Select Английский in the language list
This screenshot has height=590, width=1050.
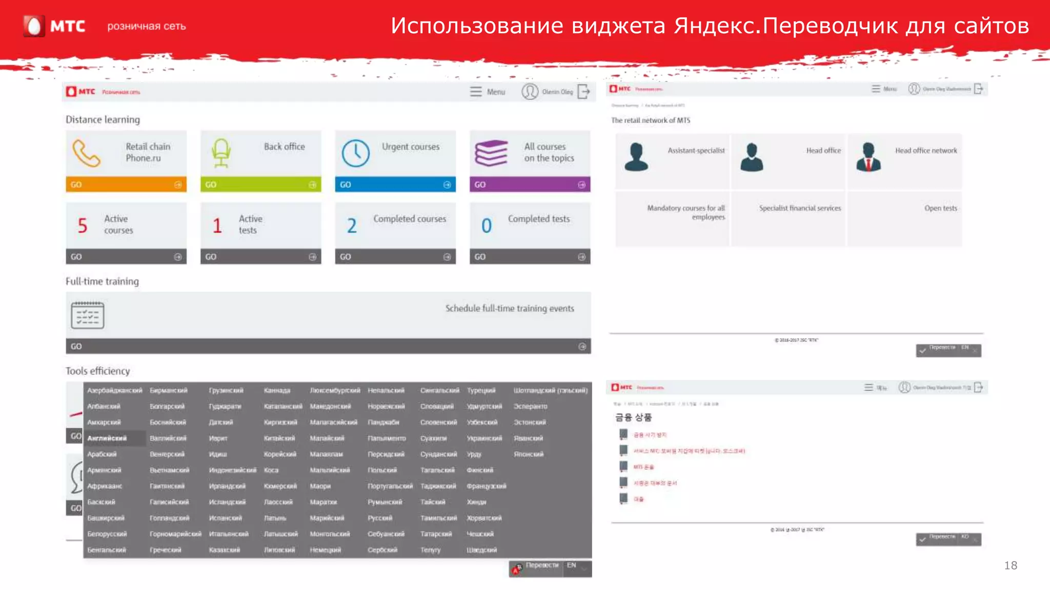click(107, 438)
